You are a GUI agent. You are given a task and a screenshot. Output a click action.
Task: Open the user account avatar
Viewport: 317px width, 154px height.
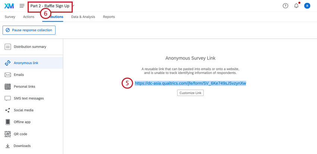[307, 6]
